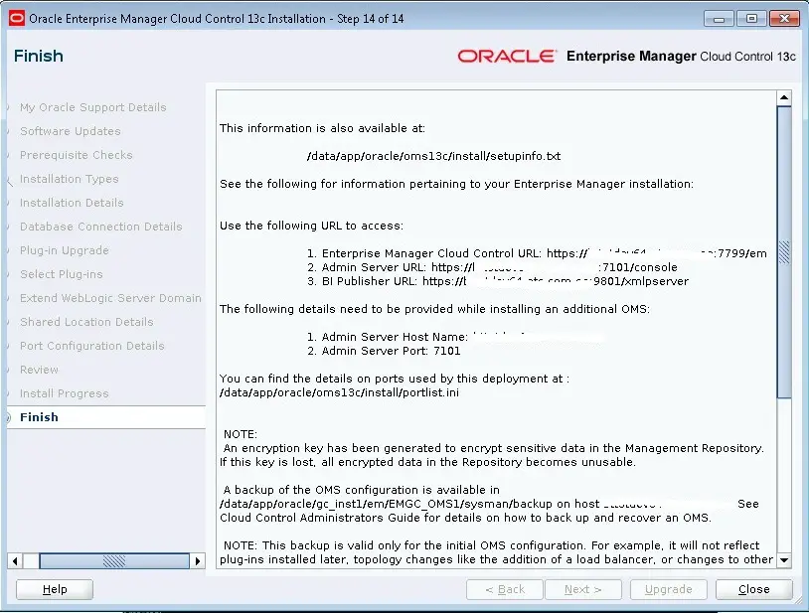Click the Finish page heading
Viewport: 809px width, 613px height.
coord(39,56)
